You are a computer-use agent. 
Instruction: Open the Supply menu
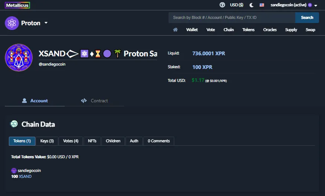click(291, 30)
